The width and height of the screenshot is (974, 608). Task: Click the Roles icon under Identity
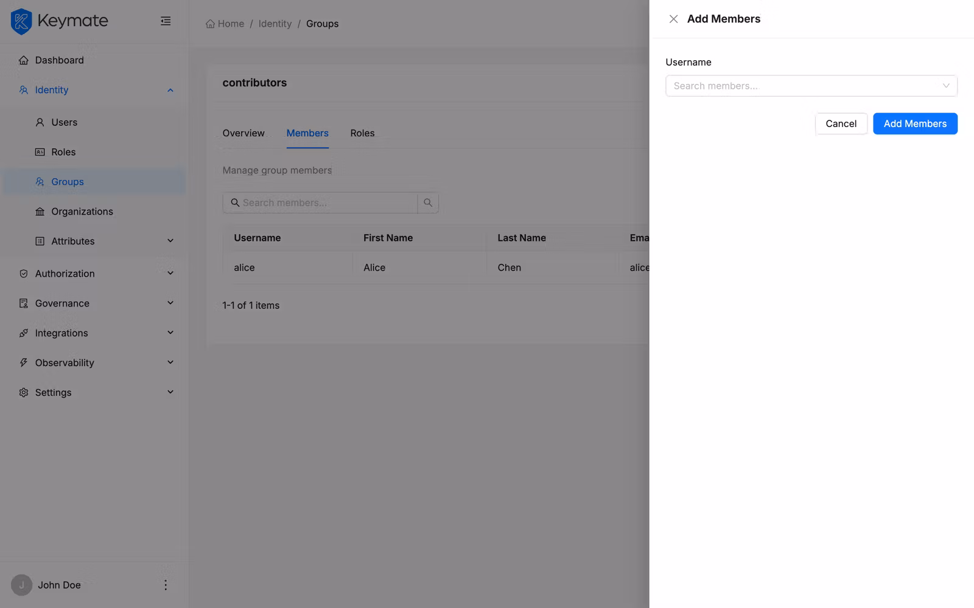click(40, 152)
